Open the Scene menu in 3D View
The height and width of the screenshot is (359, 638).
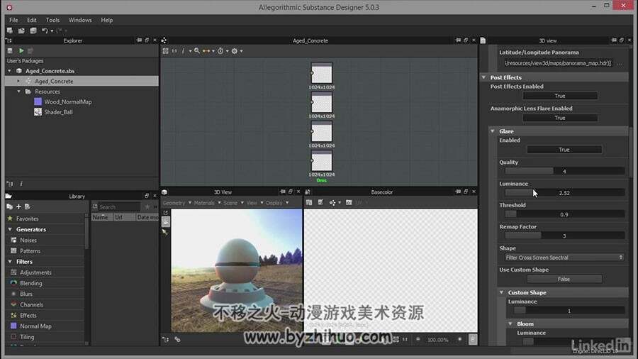[233, 203]
